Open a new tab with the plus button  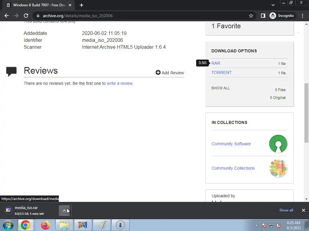click(x=81, y=5)
